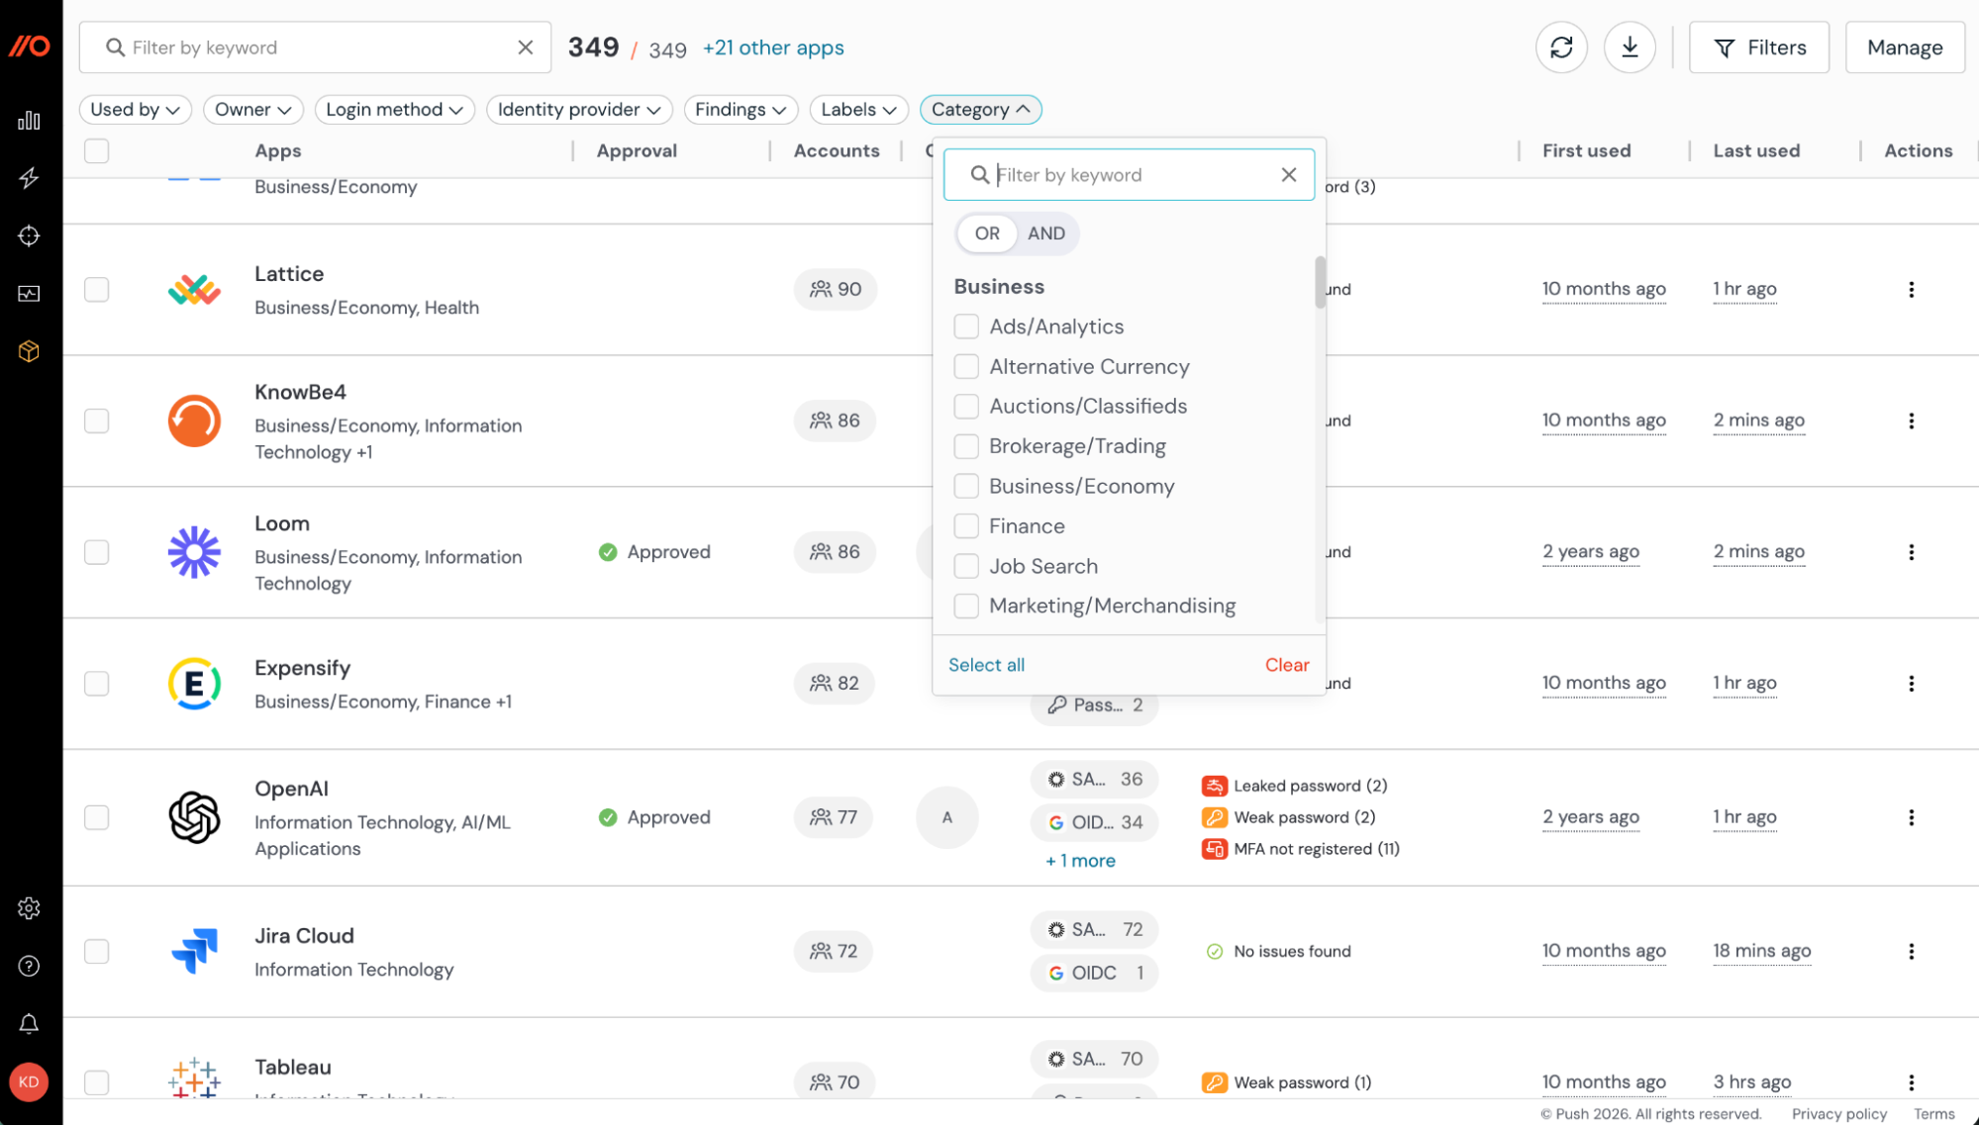The width and height of the screenshot is (1979, 1126).
Task: Click the KnowBe4 app logo
Action: (194, 422)
